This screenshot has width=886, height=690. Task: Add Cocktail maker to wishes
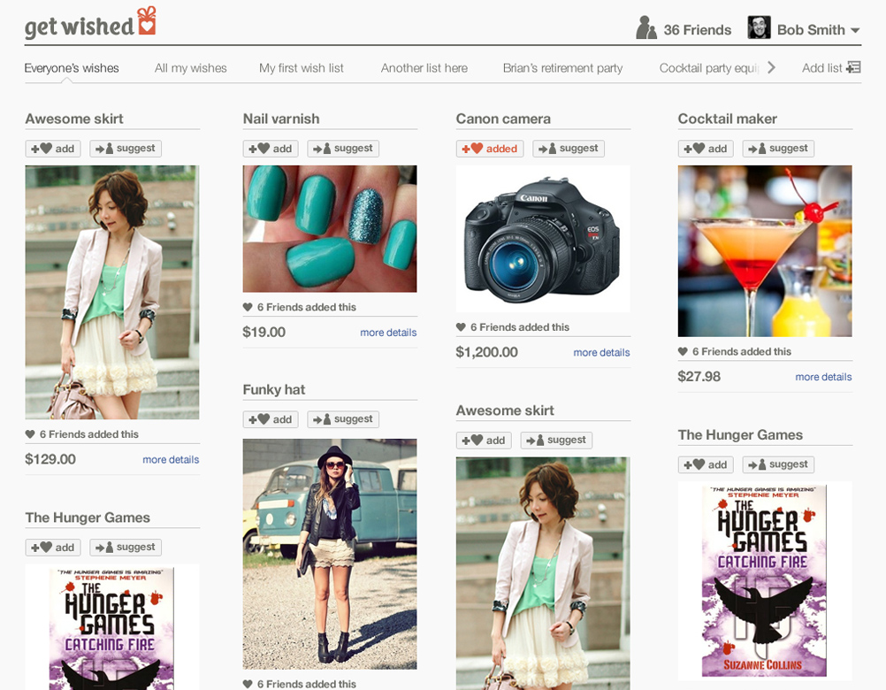[x=706, y=149]
